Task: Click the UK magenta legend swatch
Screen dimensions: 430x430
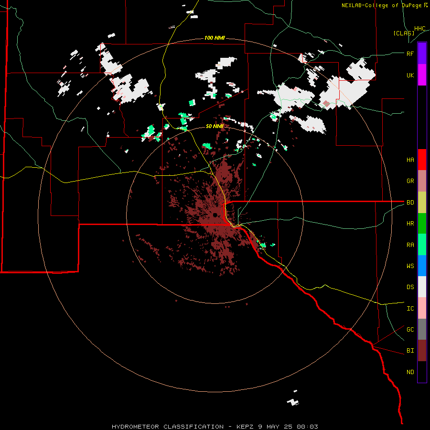Action: (x=422, y=75)
